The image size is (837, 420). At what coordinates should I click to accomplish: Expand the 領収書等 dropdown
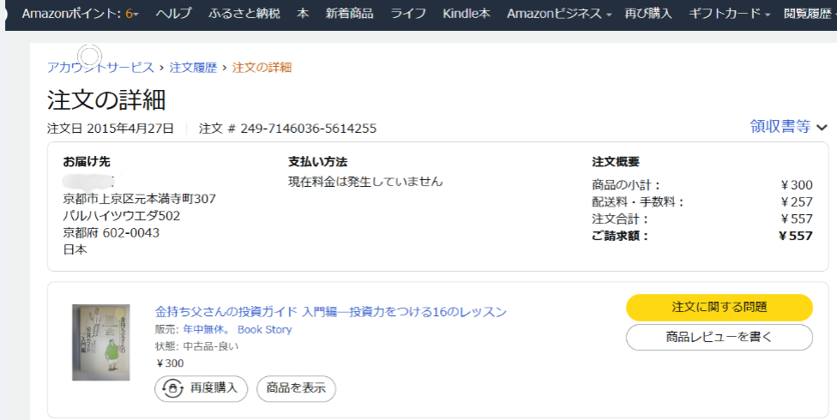tap(788, 127)
